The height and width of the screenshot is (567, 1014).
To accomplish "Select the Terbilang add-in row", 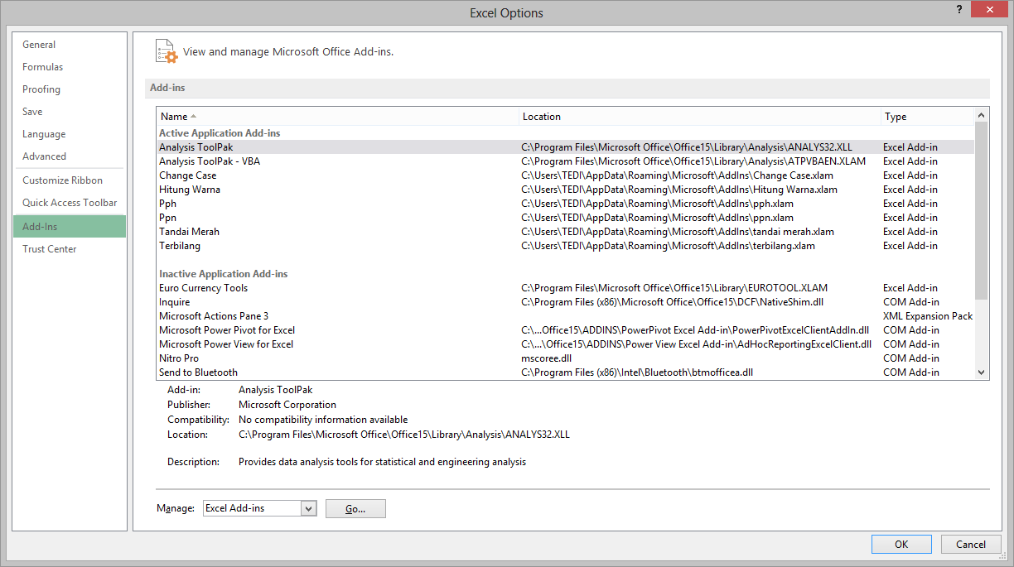I will [x=565, y=246].
